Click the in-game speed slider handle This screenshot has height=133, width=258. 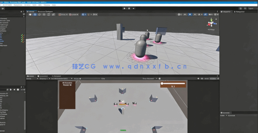pyautogui.click(x=162, y=83)
